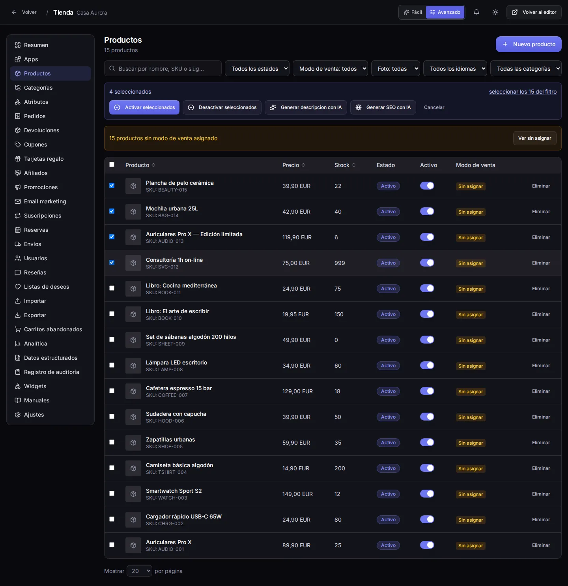568x586 pixels.
Task: Click Desactivar seleccionados button
Action: click(222, 107)
